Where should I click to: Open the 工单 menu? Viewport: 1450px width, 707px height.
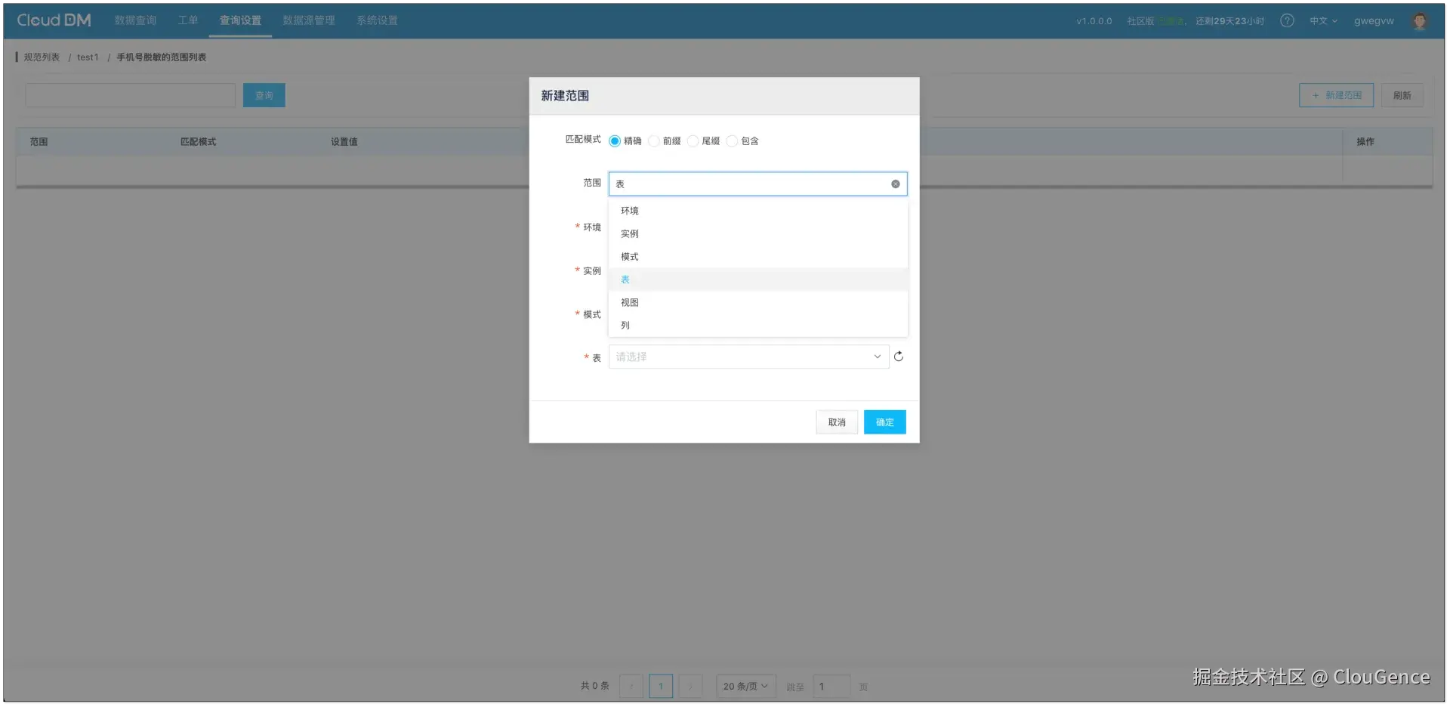pyautogui.click(x=188, y=20)
